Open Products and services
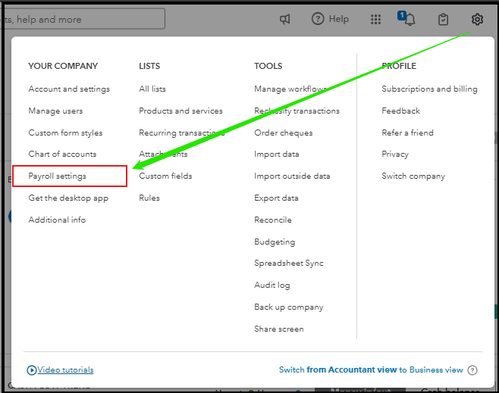This screenshot has width=499, height=393. click(x=180, y=111)
